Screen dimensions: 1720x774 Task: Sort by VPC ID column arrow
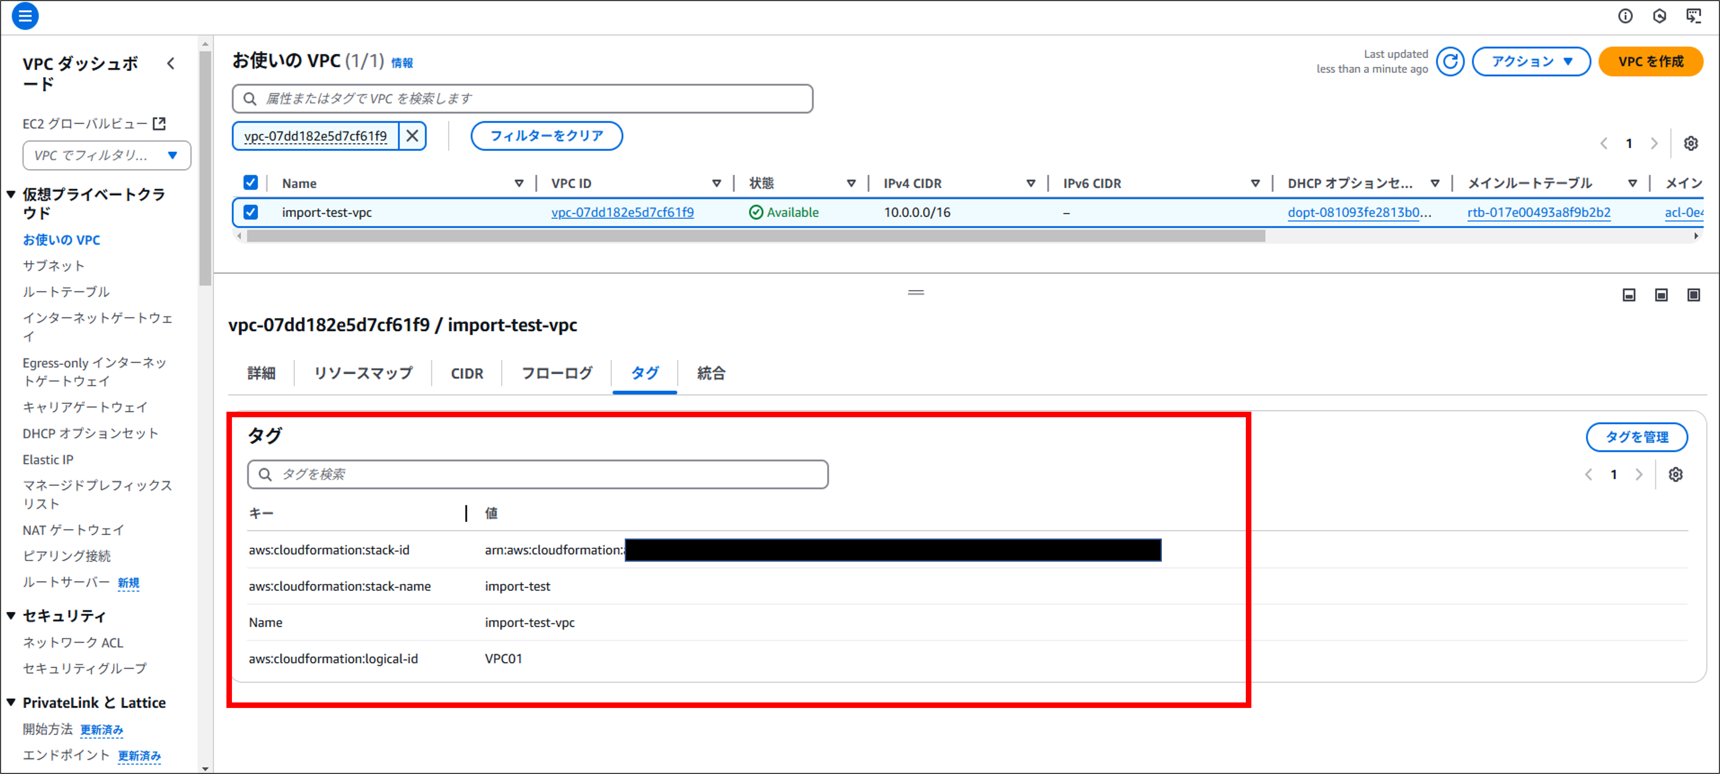click(x=716, y=183)
